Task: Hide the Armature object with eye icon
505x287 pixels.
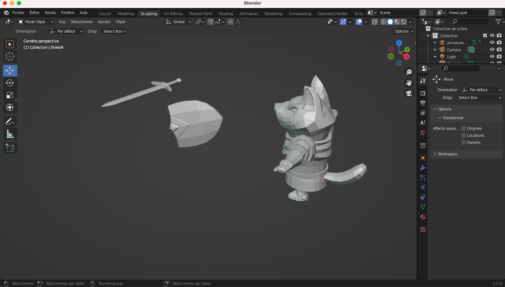Action: coord(492,42)
